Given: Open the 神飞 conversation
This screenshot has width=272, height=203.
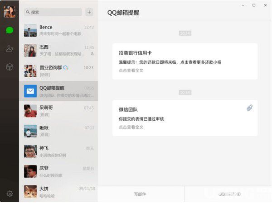Looking at the screenshot, I should pos(58,151).
